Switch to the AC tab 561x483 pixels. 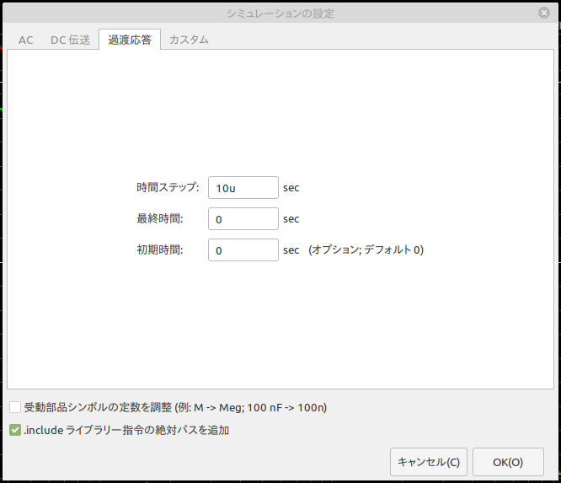click(x=26, y=40)
